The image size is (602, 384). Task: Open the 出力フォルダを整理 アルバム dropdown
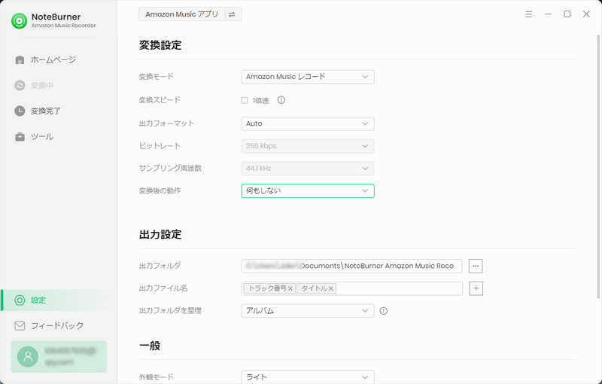pyautogui.click(x=308, y=311)
